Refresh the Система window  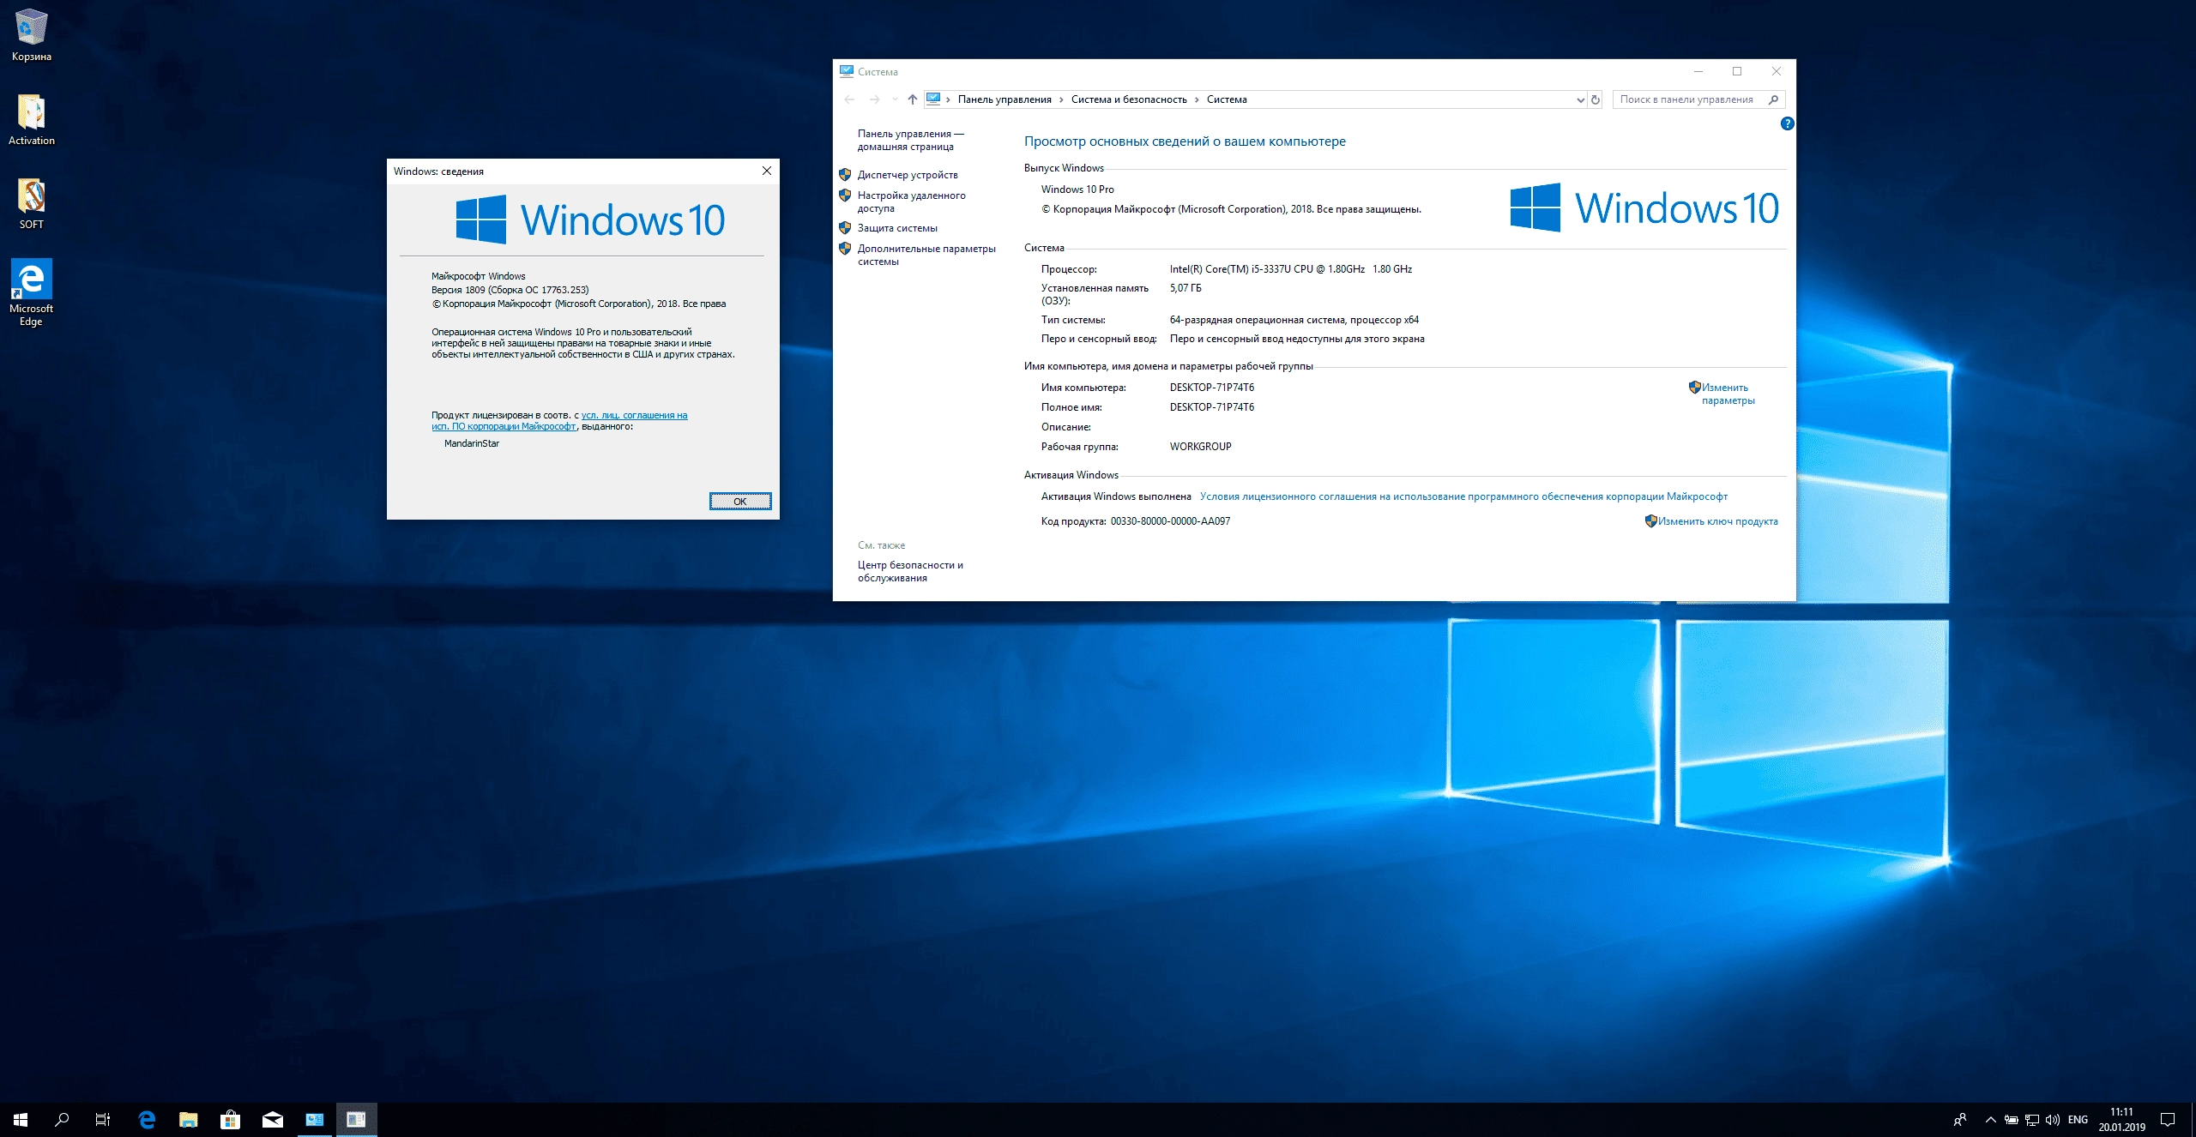pyautogui.click(x=1596, y=99)
